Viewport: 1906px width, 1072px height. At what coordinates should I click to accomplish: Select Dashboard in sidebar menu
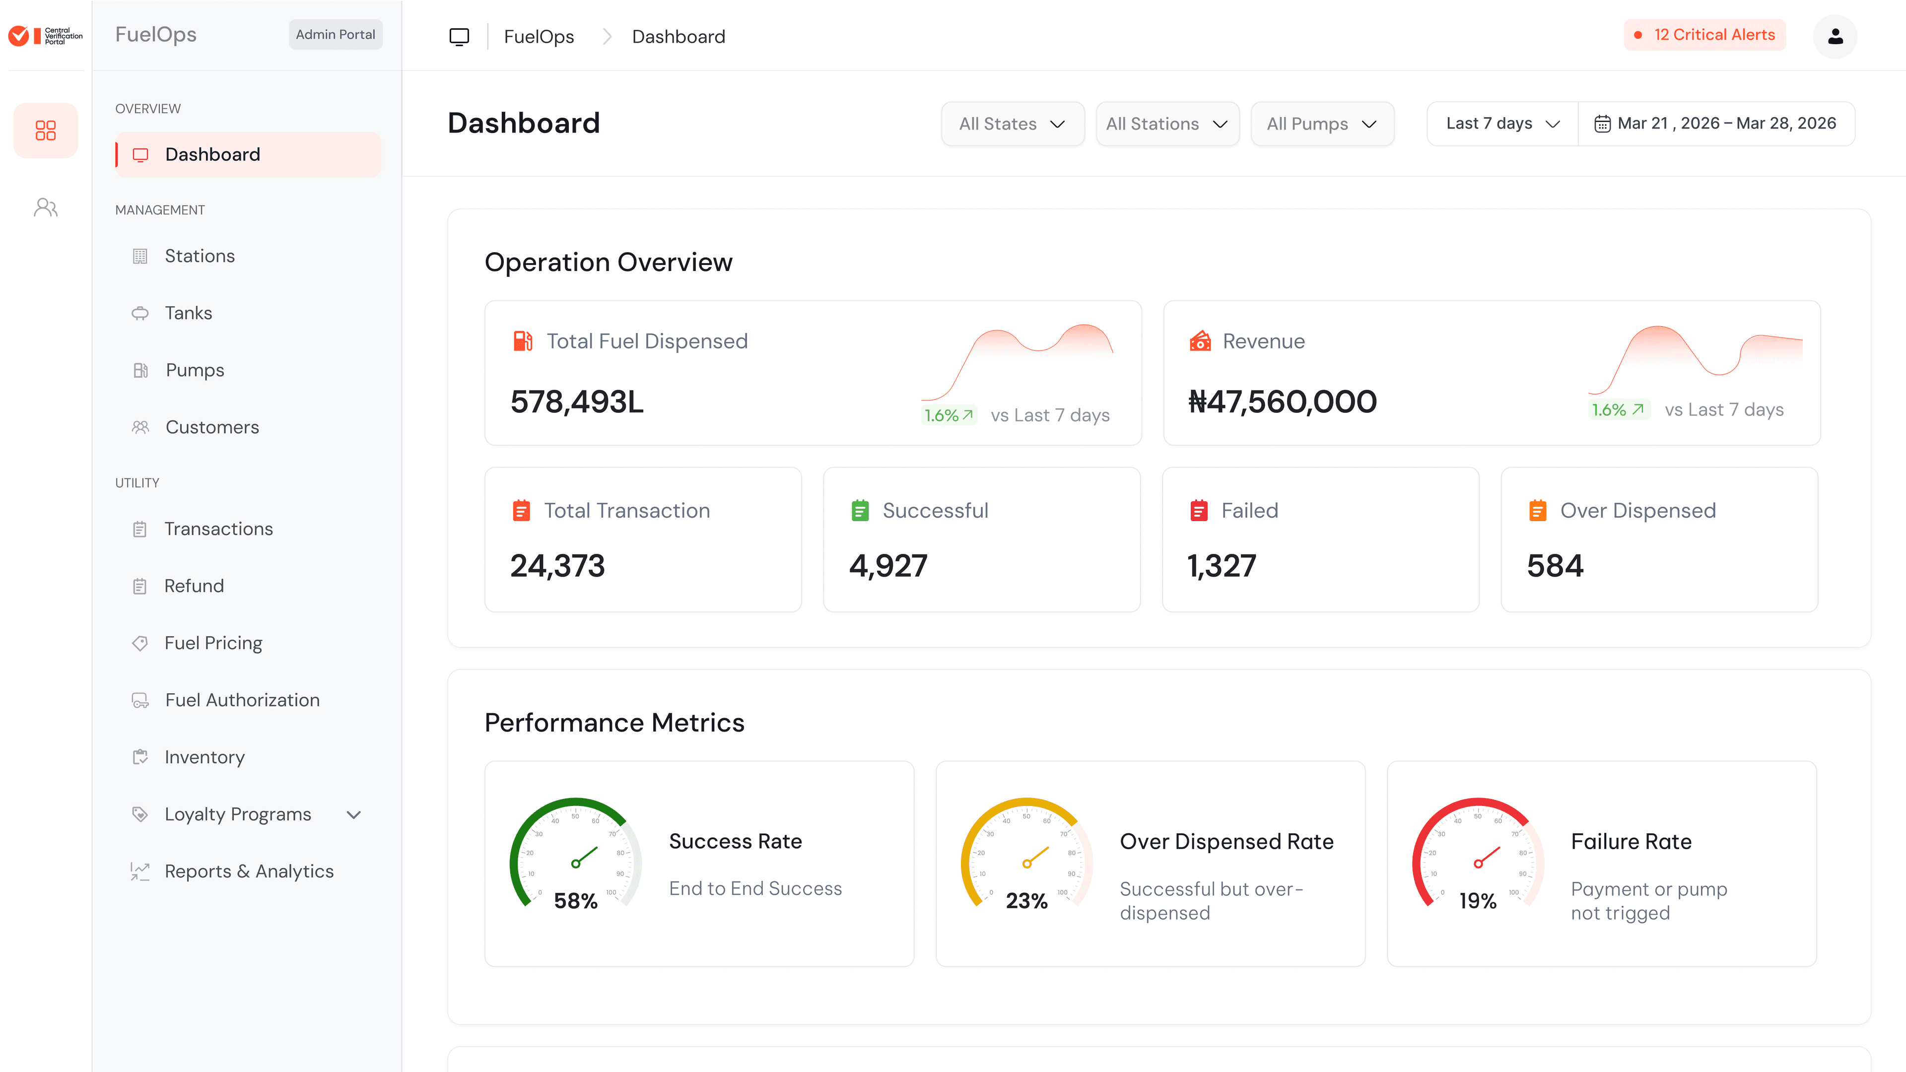point(248,155)
